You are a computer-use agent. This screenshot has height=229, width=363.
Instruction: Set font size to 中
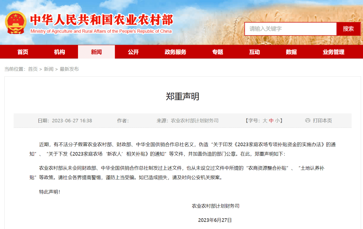click(271, 121)
